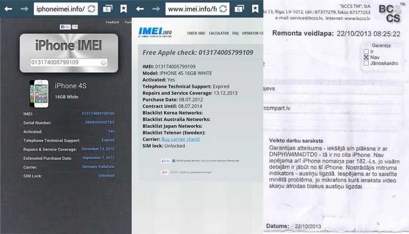Viewport: 409px width, 234px height.
Task: Click the Sign Up link near Facebook likes
Action: click(205, 161)
